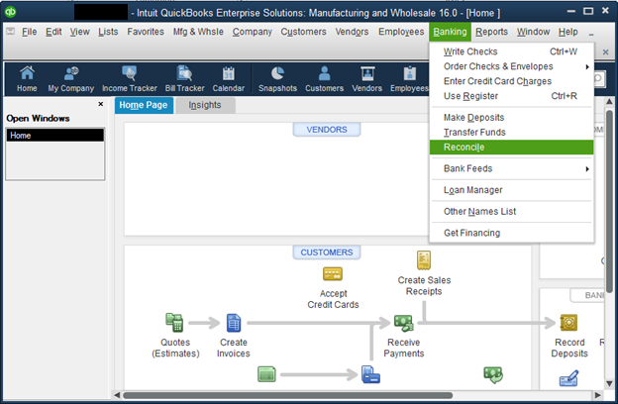This screenshot has height=404, width=618.
Task: Select Reconcile in Banking menu
Action: (x=512, y=148)
